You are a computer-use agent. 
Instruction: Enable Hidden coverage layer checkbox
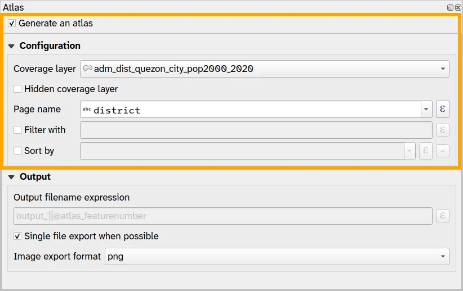[17, 89]
